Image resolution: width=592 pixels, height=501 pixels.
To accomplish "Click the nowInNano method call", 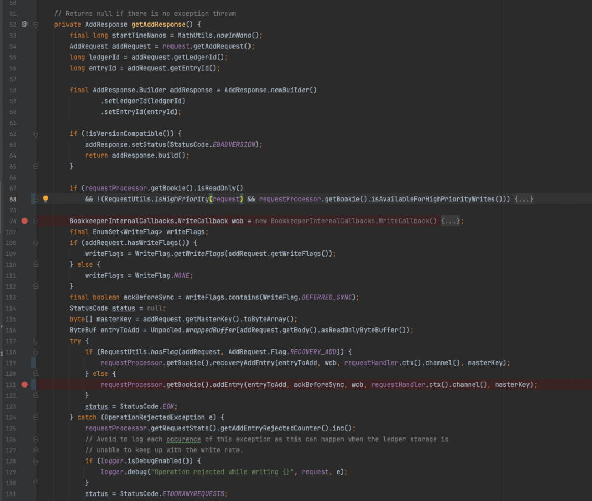I will [234, 36].
